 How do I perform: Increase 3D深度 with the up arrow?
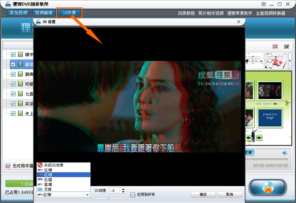[x=123, y=189]
